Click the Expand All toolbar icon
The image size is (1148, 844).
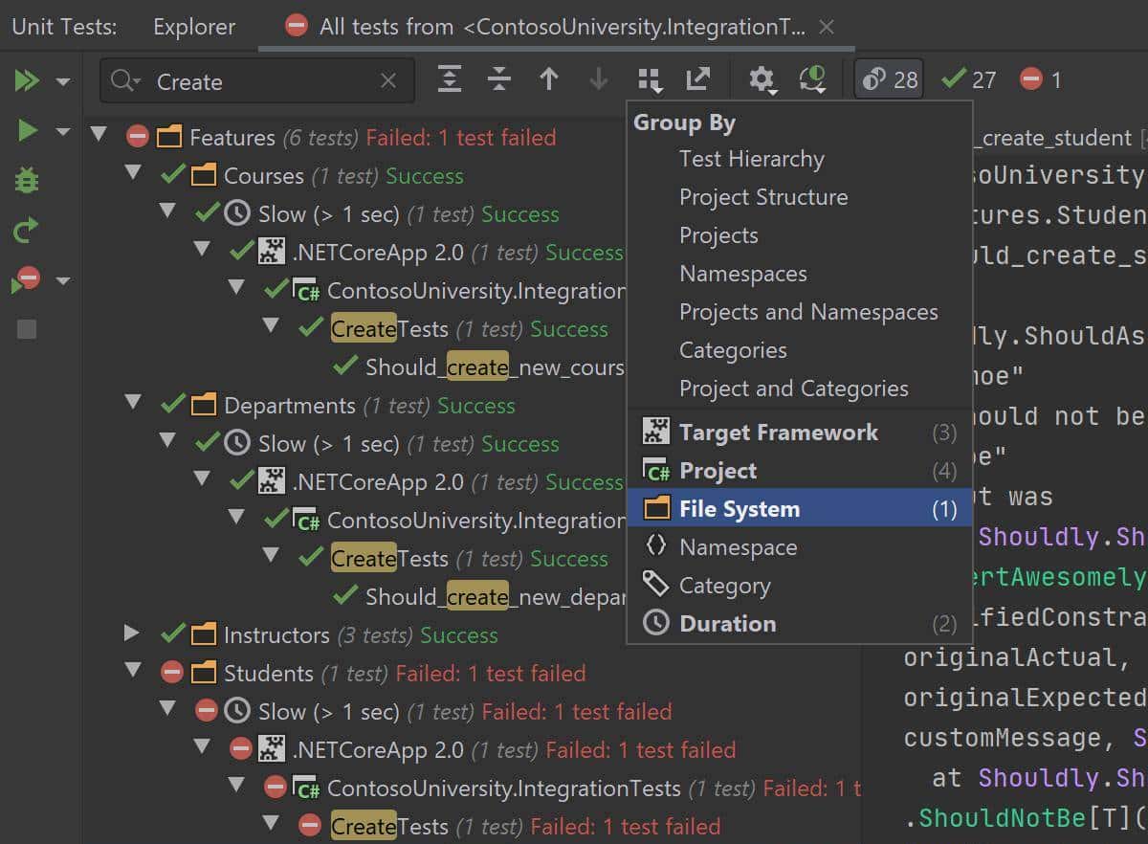pos(450,80)
